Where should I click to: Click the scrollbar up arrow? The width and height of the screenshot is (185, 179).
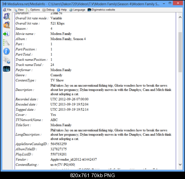(180, 17)
